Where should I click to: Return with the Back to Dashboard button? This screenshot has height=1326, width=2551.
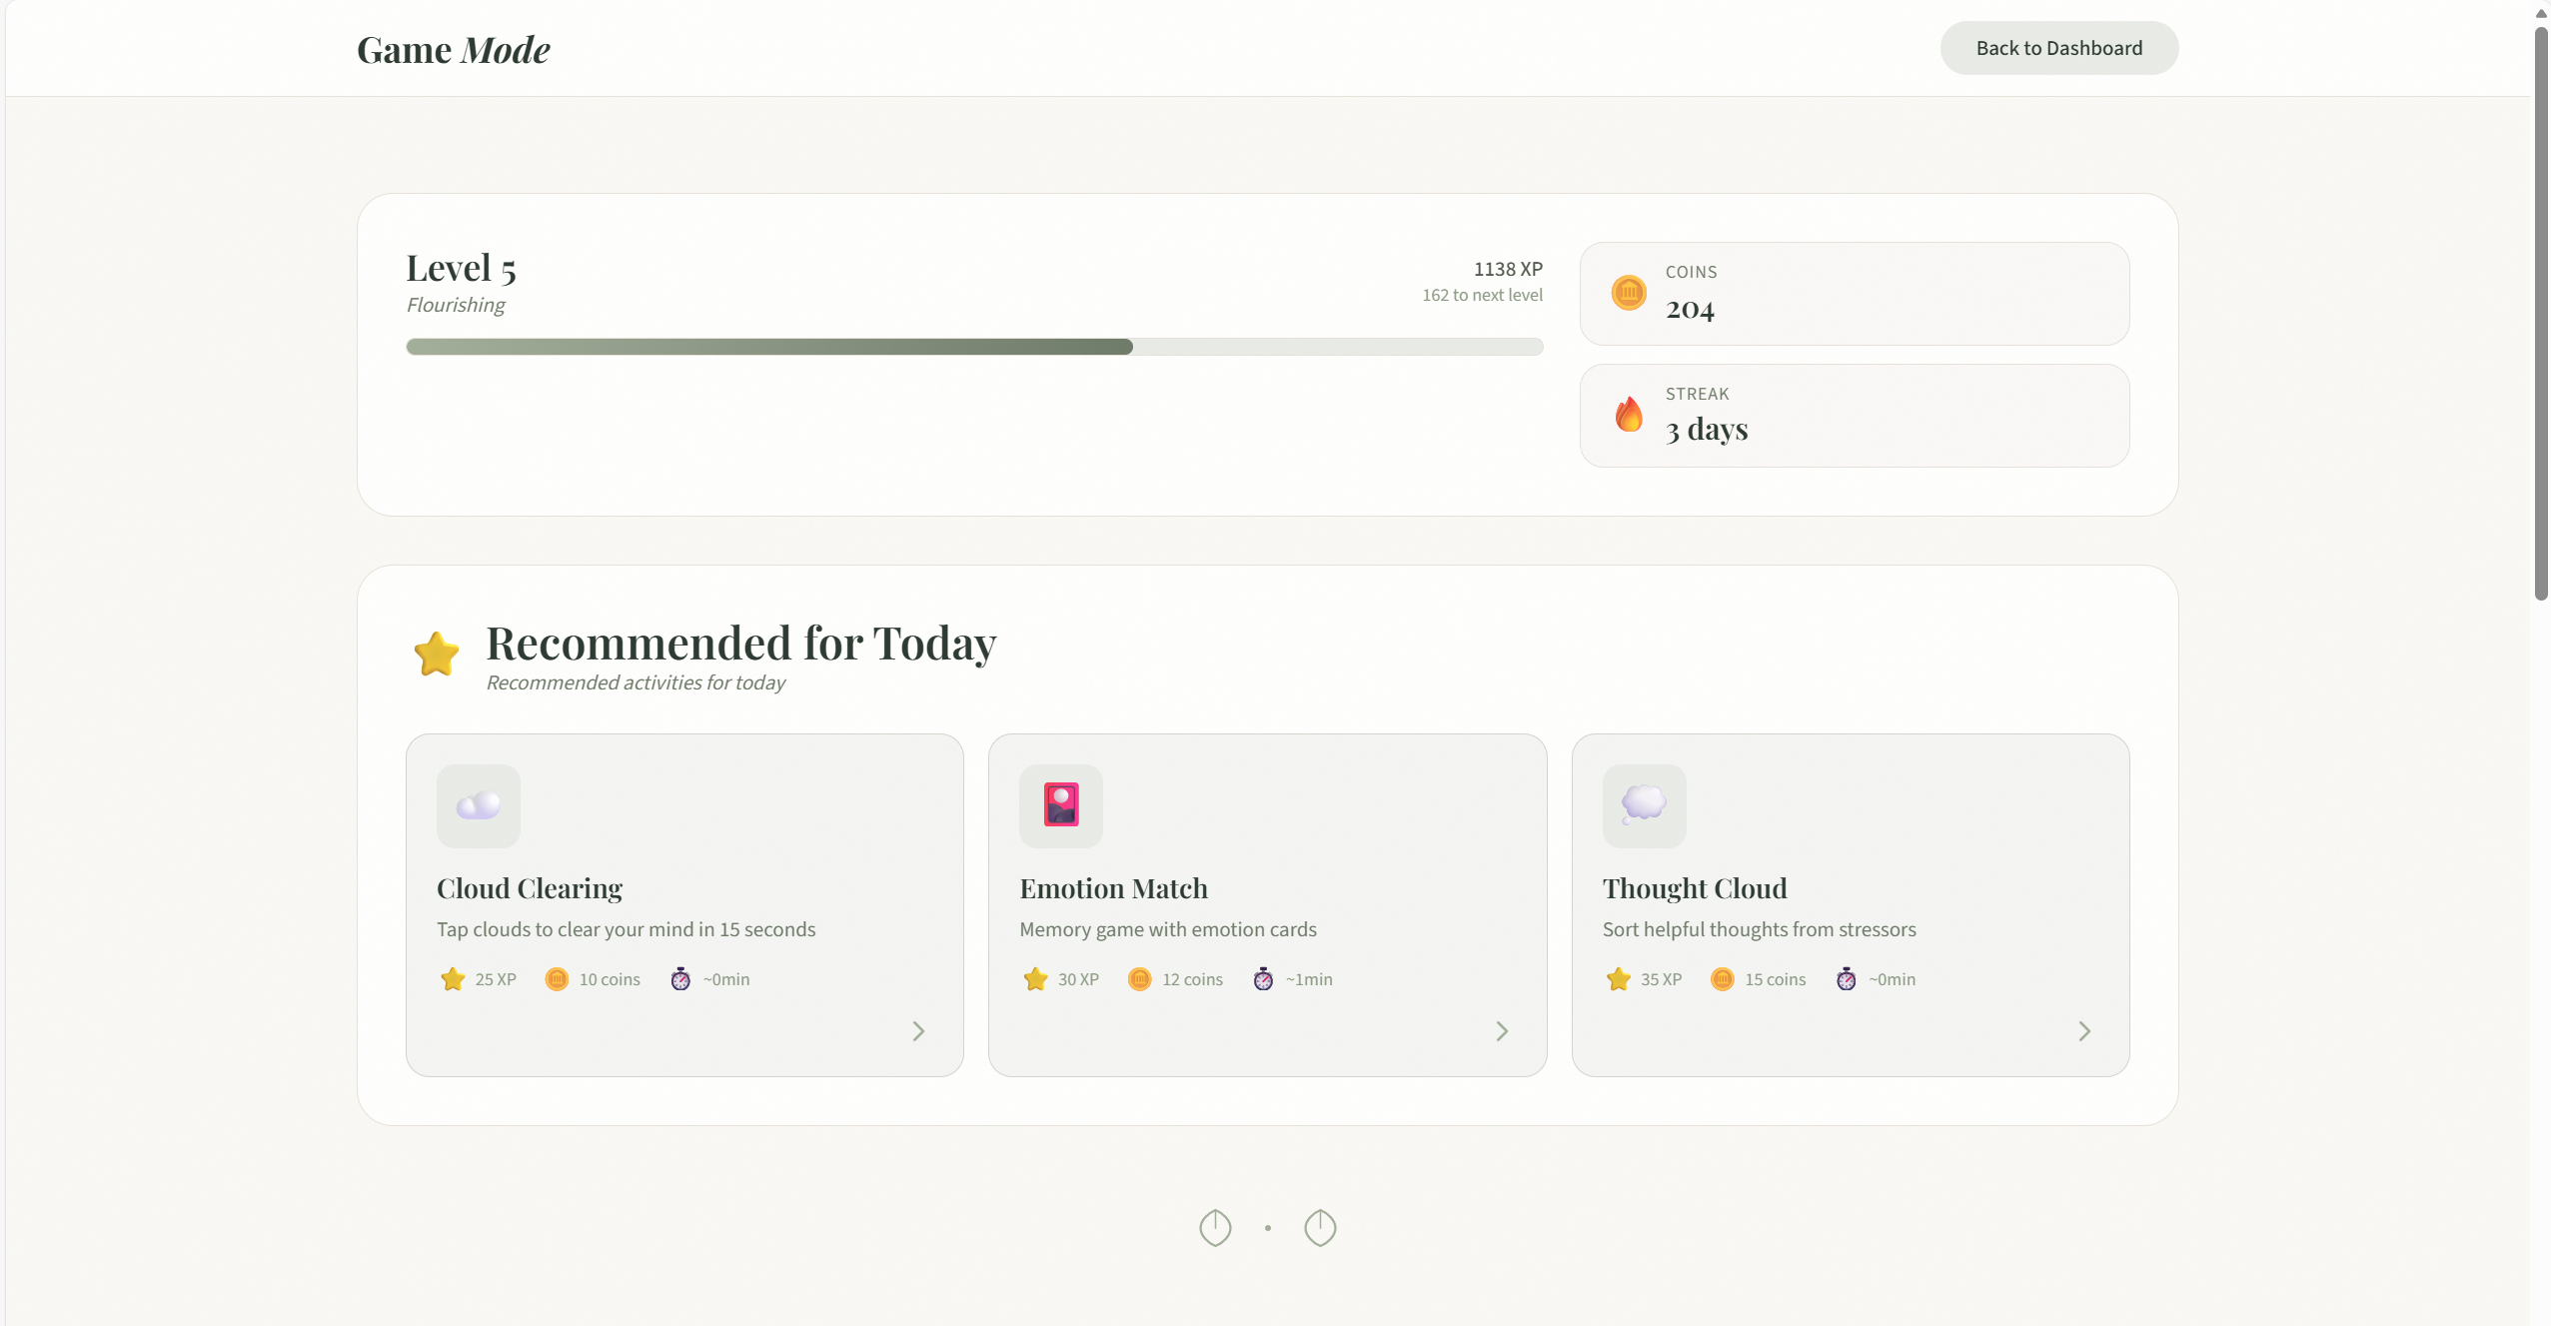point(2058,48)
